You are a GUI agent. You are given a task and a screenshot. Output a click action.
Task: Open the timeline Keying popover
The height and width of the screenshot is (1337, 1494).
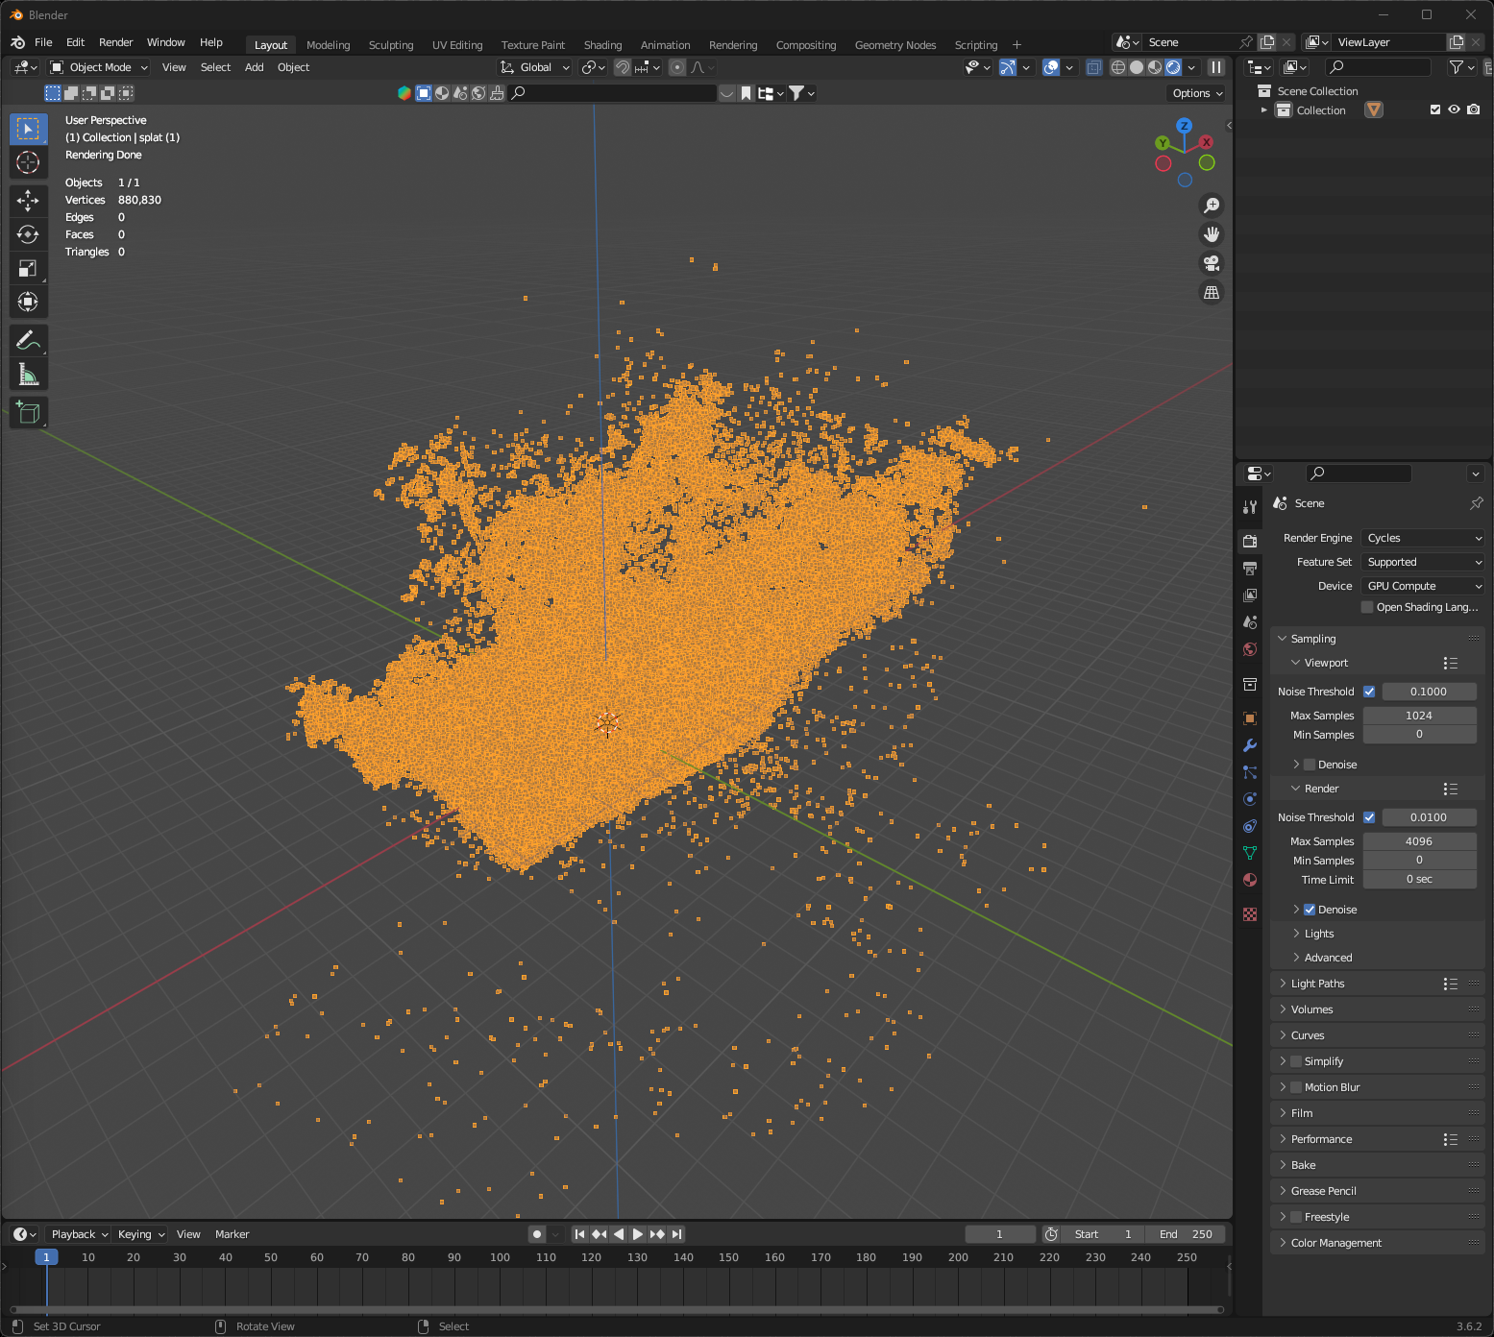pyautogui.click(x=140, y=1234)
